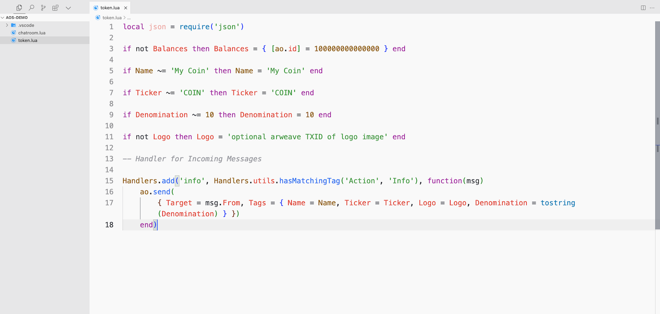660x314 pixels.
Task: Switch to the token.lua editor tab
Action: coord(110,7)
